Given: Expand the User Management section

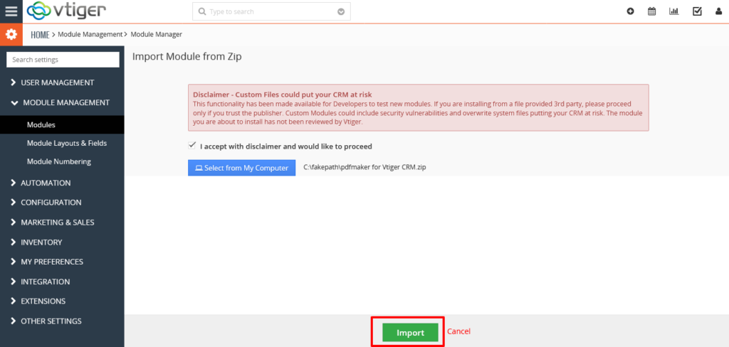Looking at the screenshot, I should point(57,82).
